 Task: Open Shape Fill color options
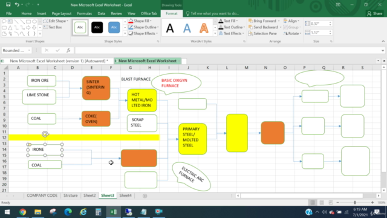140,21
